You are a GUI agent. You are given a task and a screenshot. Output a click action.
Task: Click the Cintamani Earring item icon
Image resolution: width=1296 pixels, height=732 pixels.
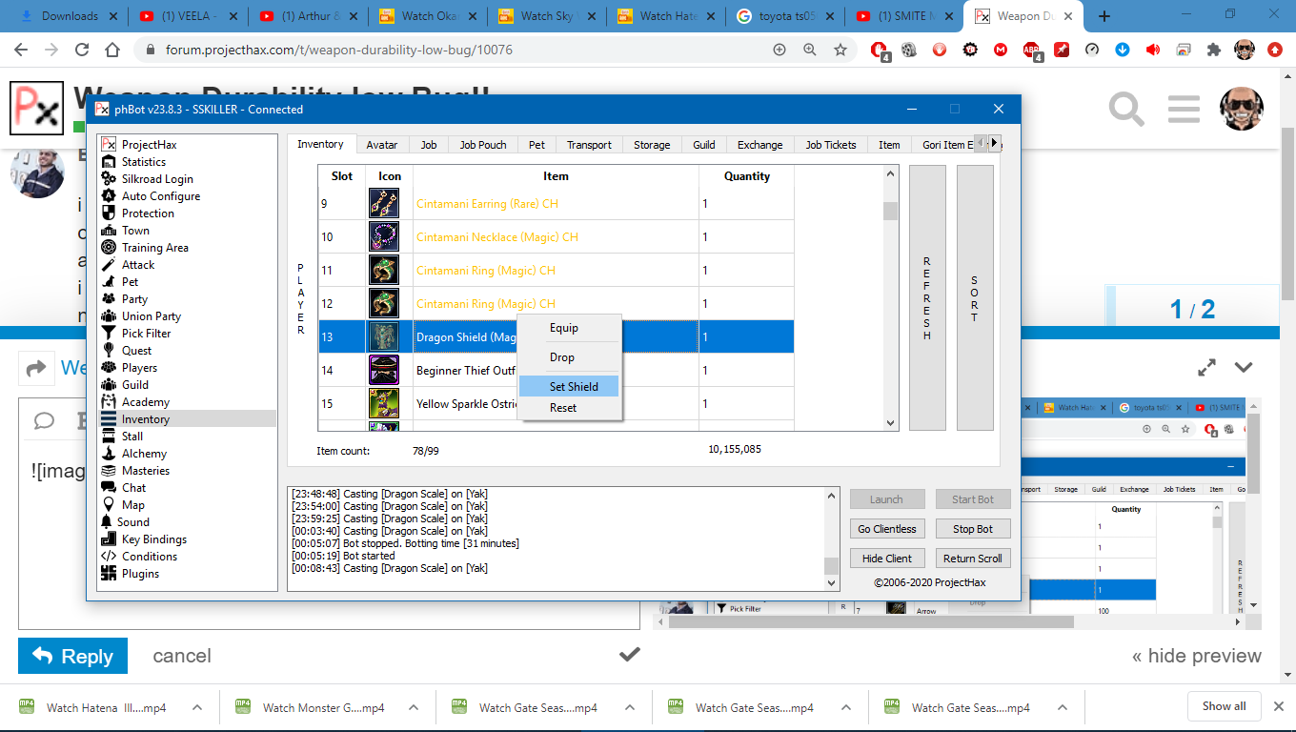pyautogui.click(x=383, y=203)
